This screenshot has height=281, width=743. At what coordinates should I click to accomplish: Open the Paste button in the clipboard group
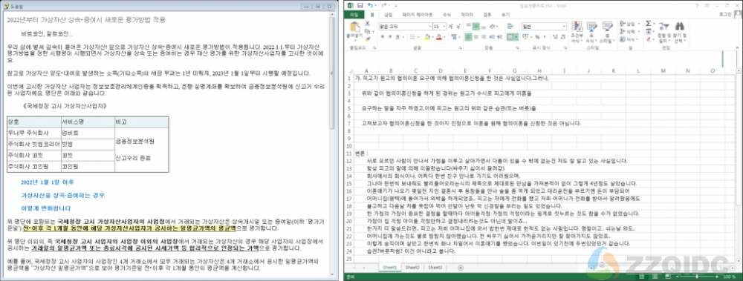click(354, 30)
